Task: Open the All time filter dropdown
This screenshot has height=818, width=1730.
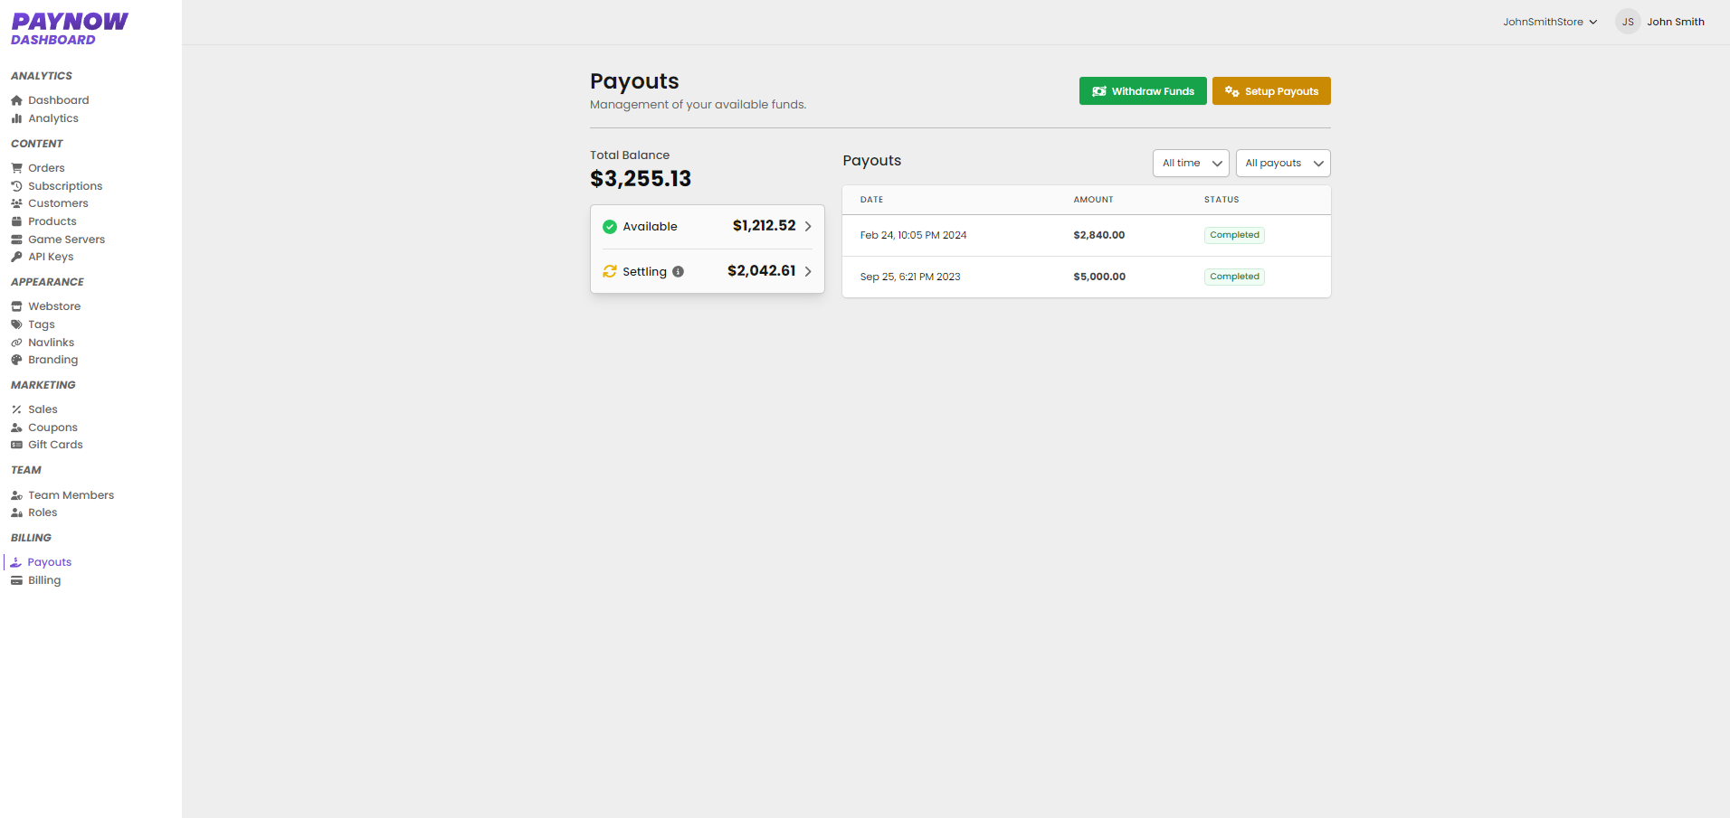Action: [x=1190, y=163]
